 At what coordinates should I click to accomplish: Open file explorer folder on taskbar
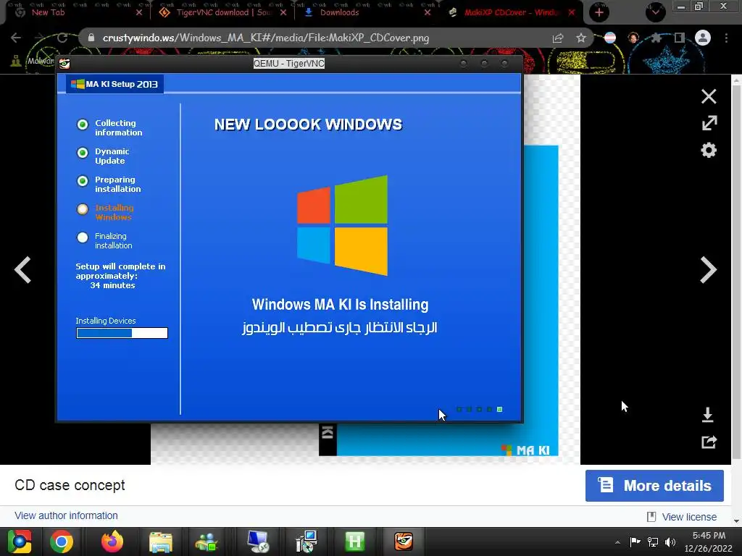coord(161,542)
